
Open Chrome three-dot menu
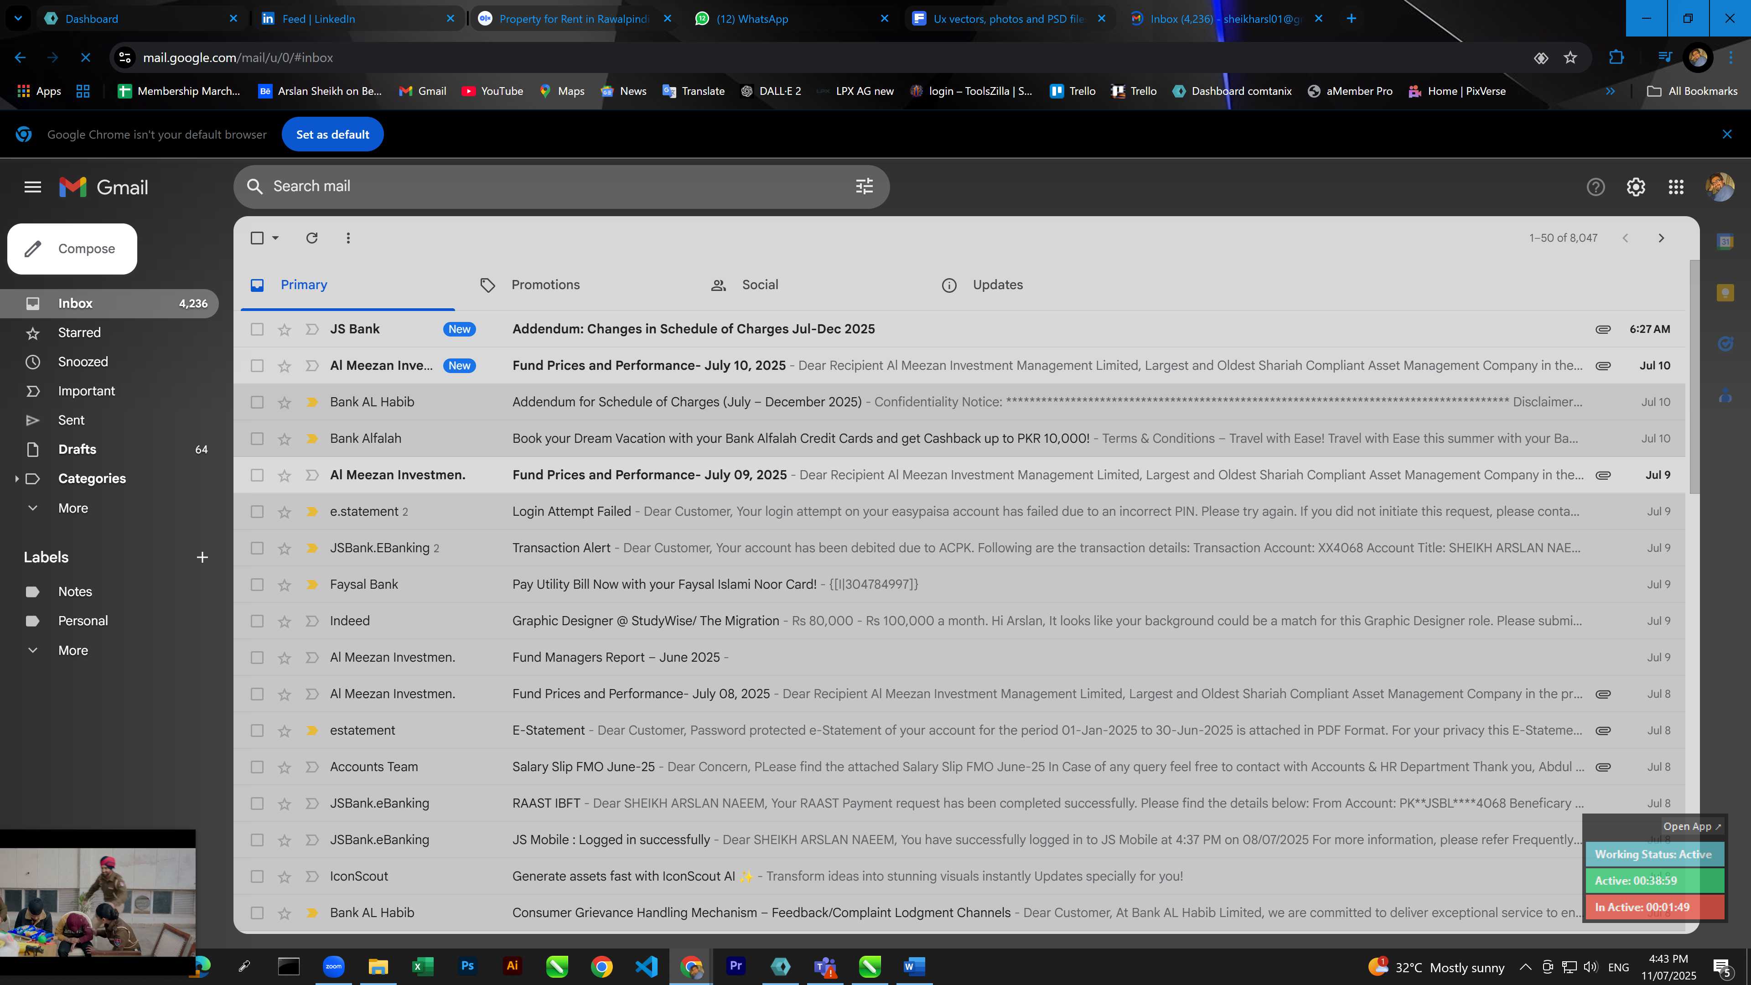tap(1730, 58)
